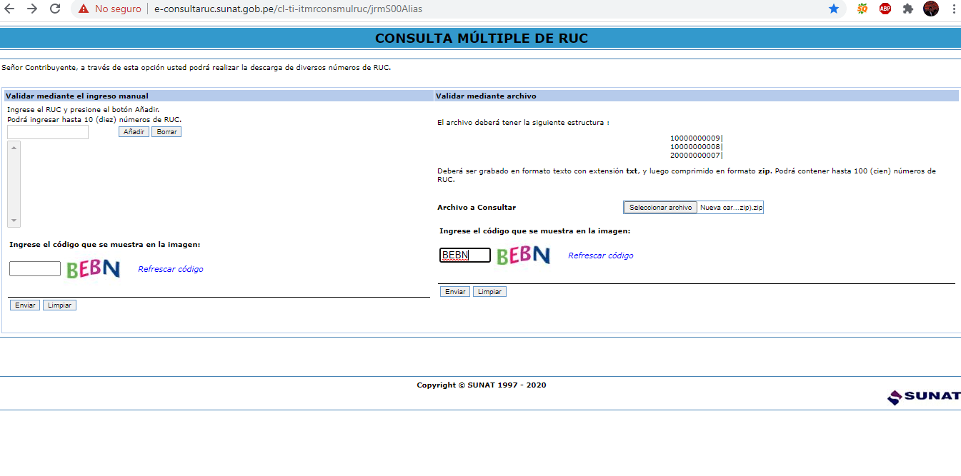Open the green and orange extension icon
Image resolution: width=961 pixels, height=476 pixels.
(862, 9)
